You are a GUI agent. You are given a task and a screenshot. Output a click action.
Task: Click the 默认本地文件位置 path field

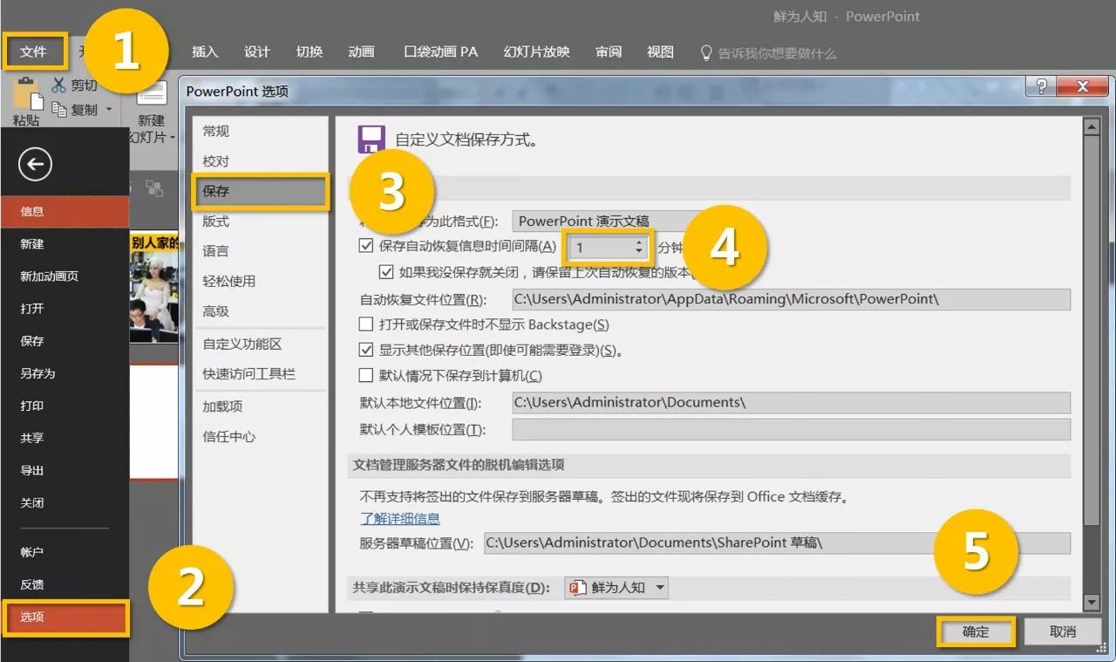pyautogui.click(x=791, y=403)
